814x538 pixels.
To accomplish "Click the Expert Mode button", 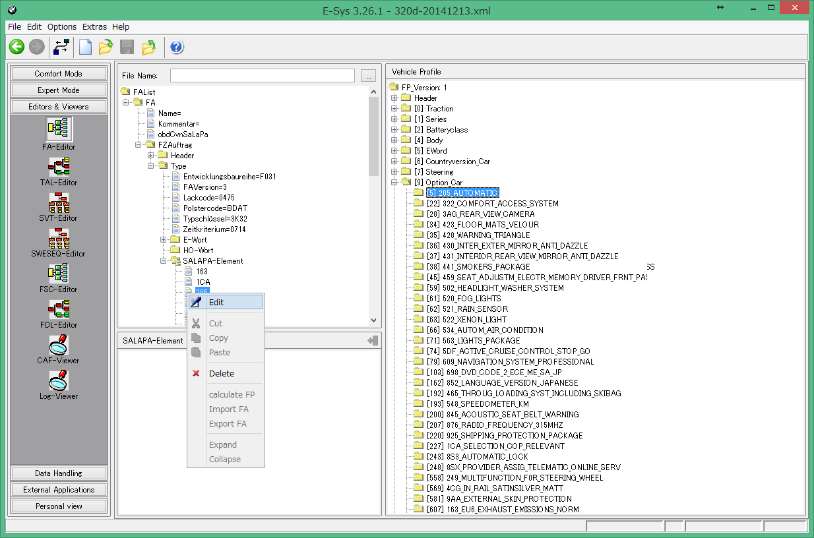I will 59,90.
